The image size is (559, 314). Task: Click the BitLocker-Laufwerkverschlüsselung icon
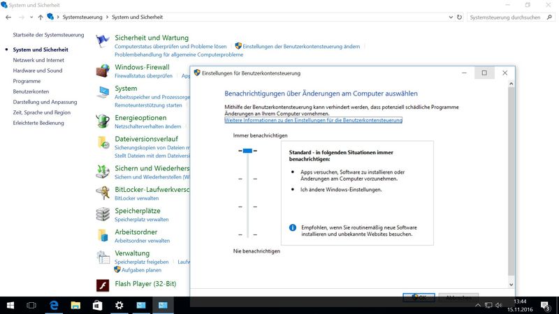point(103,193)
